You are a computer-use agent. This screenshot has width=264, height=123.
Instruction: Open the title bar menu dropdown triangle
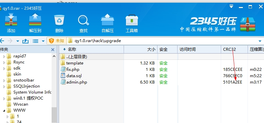[232, 6]
